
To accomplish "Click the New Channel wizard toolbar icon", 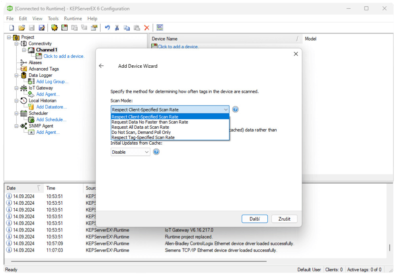I will tap(54, 27).
